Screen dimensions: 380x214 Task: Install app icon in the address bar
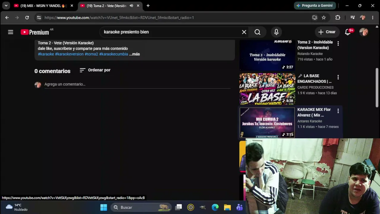tap(315, 18)
